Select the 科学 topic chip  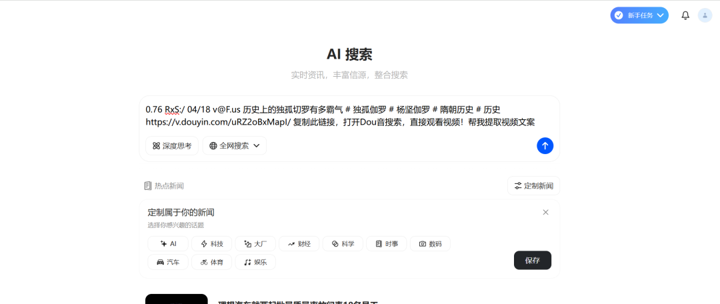tap(343, 244)
